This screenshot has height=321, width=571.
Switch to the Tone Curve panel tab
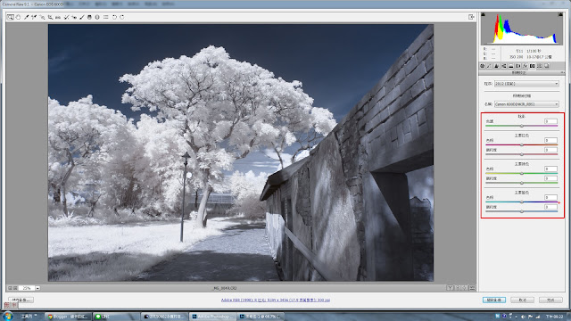[x=490, y=66]
